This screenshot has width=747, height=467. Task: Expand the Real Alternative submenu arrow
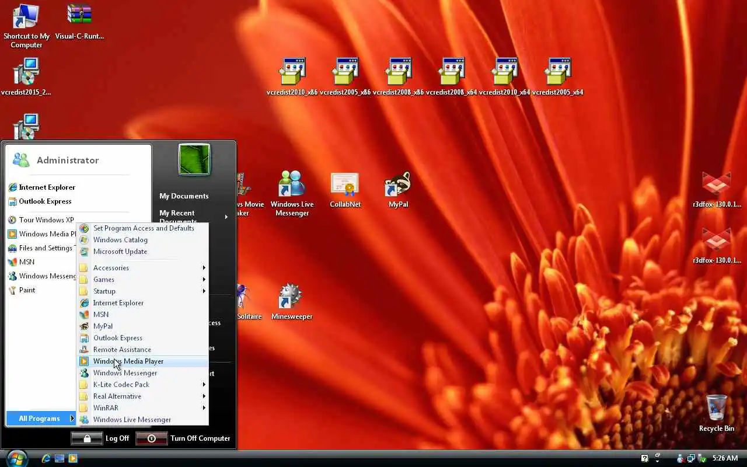coord(204,396)
